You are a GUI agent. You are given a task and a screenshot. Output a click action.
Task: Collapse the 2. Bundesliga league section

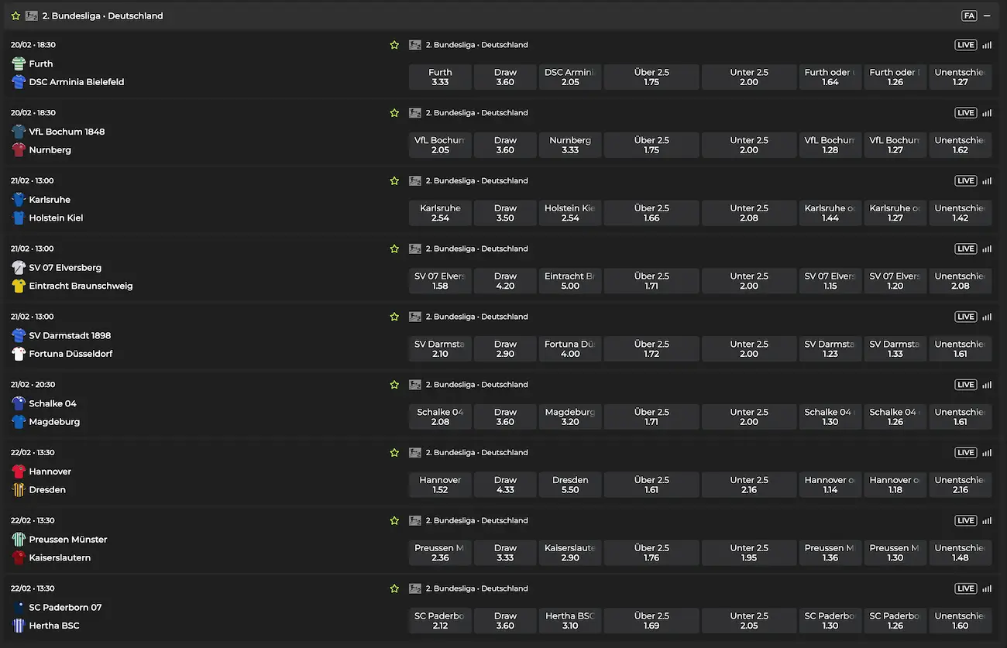pyautogui.click(x=987, y=15)
